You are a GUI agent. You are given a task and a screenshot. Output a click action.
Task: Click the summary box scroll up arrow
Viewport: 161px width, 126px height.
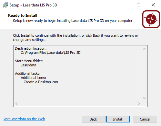(x=144, y=49)
